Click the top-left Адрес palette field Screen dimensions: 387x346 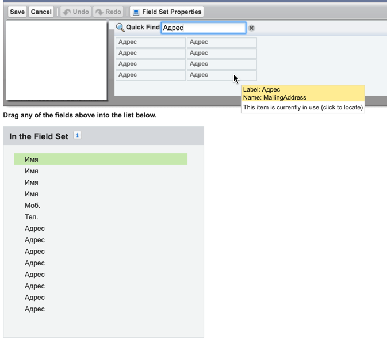pos(150,42)
